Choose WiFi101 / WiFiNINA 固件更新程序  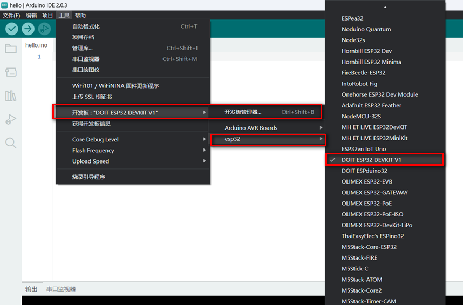point(133,86)
